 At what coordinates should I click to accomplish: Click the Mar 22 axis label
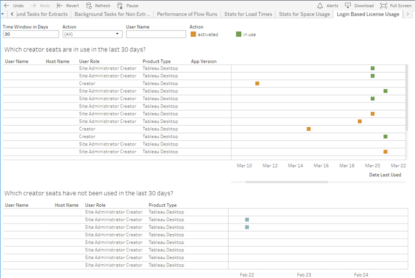(x=398, y=166)
